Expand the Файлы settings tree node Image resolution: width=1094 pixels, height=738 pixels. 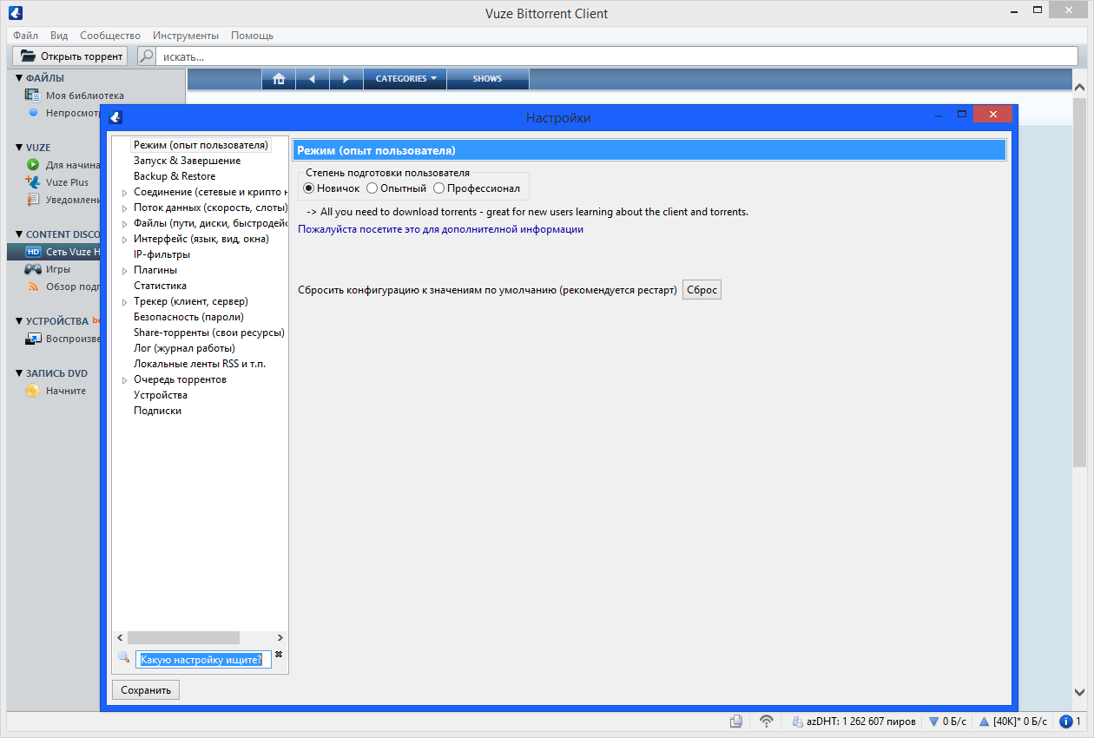[124, 223]
